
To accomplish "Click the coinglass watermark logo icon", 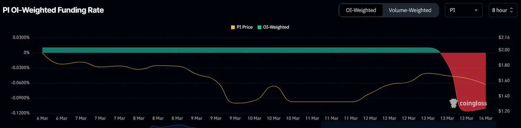I will [453, 103].
